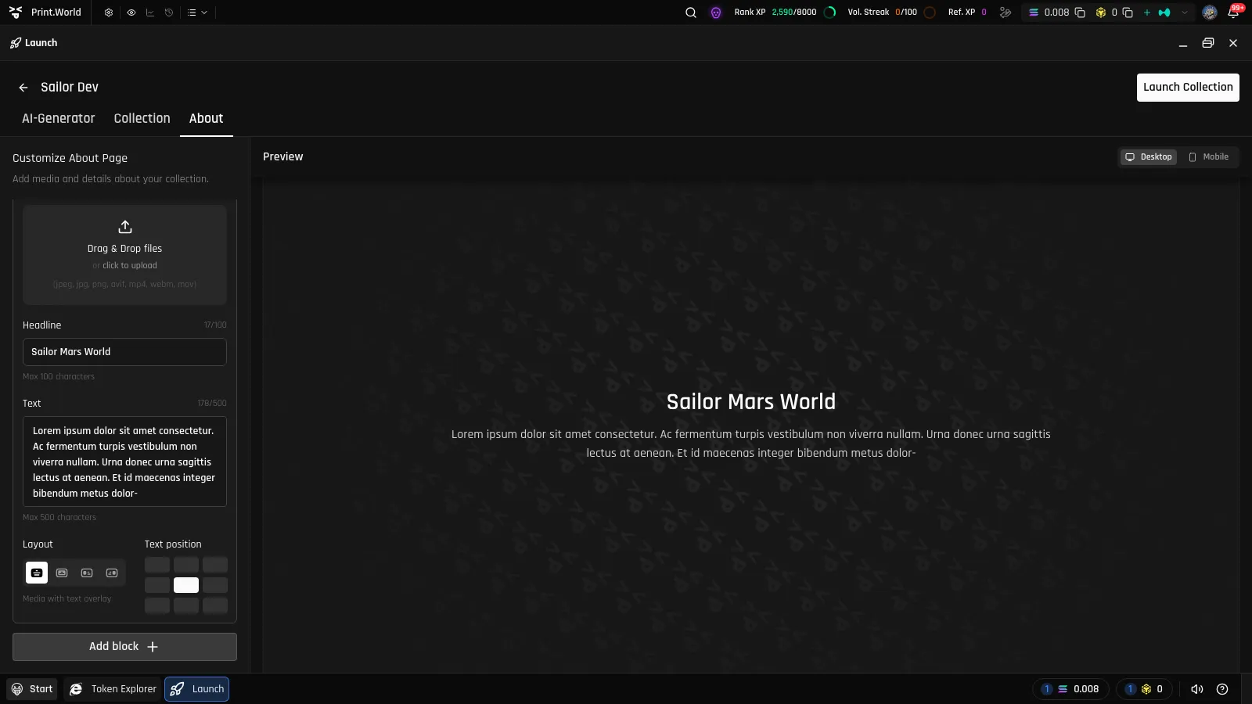The width and height of the screenshot is (1252, 704).
Task: Click the teal bridge icon in top bar
Action: 1164,13
